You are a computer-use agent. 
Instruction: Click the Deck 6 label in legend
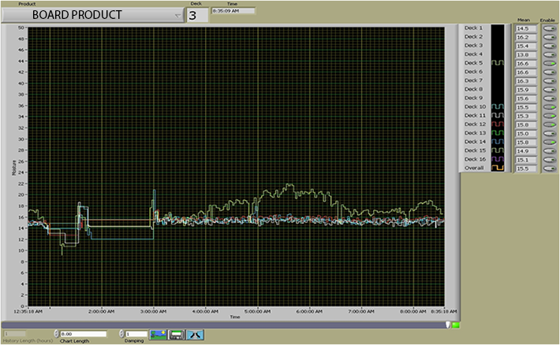[473, 72]
